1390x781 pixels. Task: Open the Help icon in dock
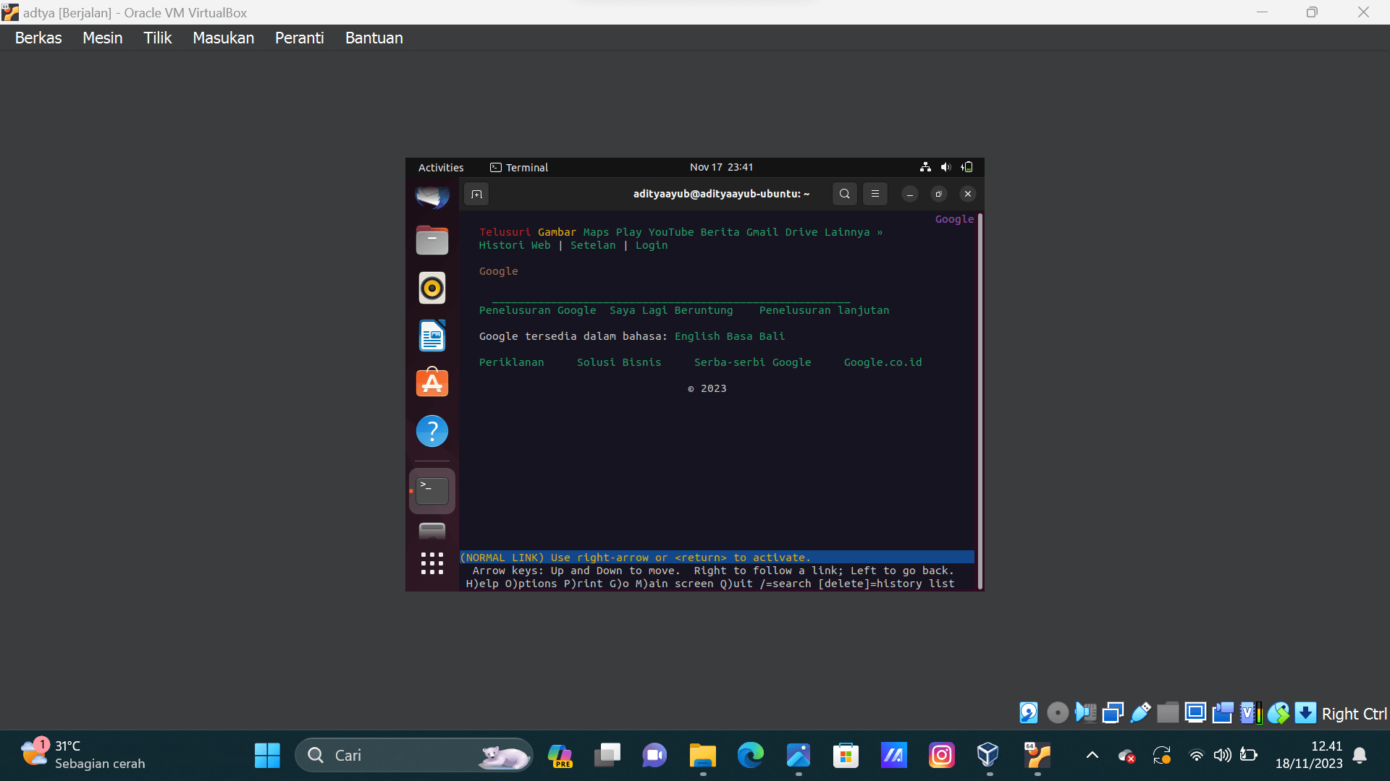tap(432, 431)
